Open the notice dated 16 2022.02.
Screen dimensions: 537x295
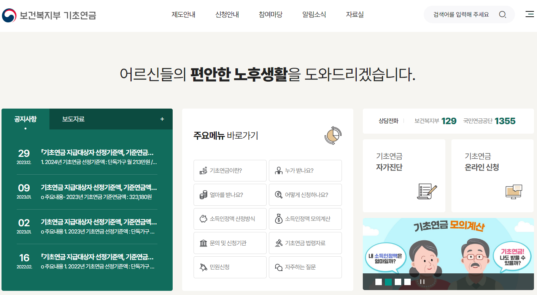[87, 261]
